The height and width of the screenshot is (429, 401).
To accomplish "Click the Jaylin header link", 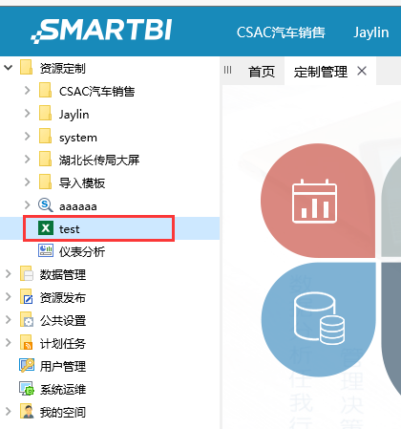I will pos(371,32).
